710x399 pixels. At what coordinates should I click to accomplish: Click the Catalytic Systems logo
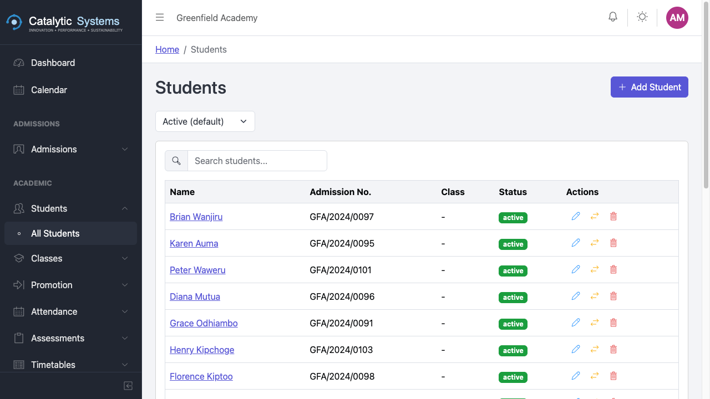(x=64, y=22)
